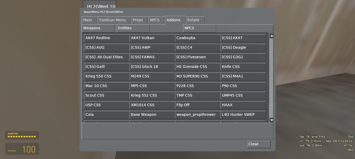Image resolution: width=355 pixels, height=159 pixels.
Task: Spawn the L4D Hunter SWEP
Action: [243, 115]
